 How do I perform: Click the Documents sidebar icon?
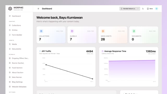[10, 49]
